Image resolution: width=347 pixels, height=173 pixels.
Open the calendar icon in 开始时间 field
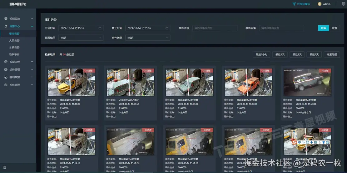coord(100,28)
